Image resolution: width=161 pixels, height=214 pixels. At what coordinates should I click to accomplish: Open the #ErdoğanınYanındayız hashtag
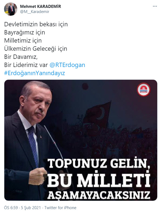tap(35, 73)
